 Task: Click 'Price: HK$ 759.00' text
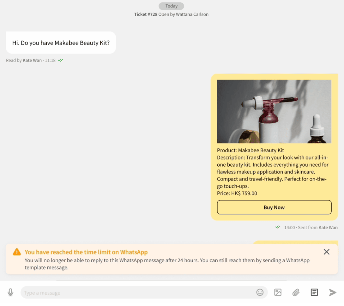tap(237, 193)
